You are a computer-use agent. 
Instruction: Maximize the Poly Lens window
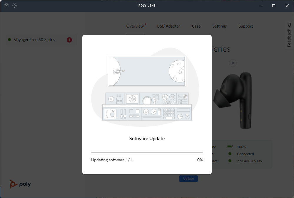[273, 6]
